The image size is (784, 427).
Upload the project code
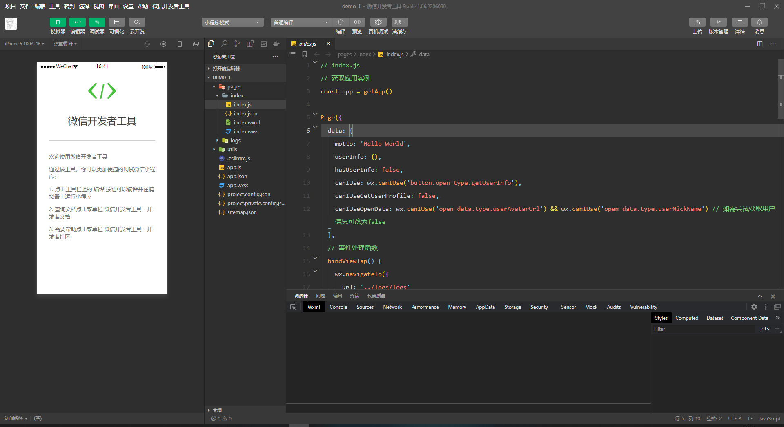697,22
